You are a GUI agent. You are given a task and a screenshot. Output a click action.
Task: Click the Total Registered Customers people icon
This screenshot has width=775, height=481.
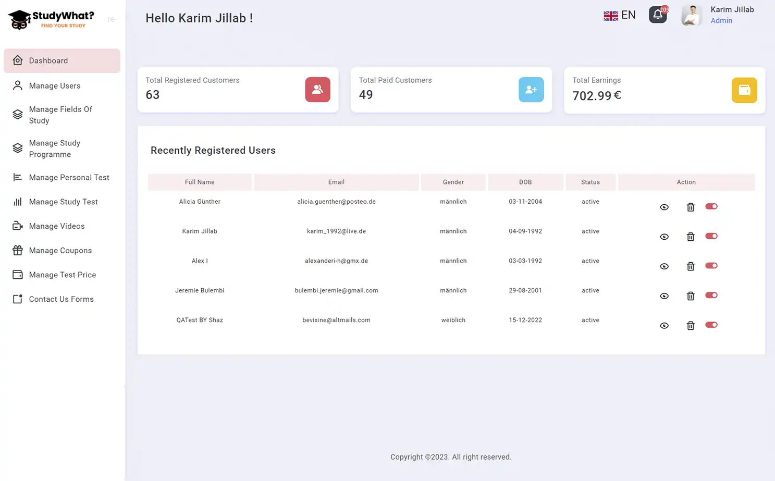(x=317, y=90)
